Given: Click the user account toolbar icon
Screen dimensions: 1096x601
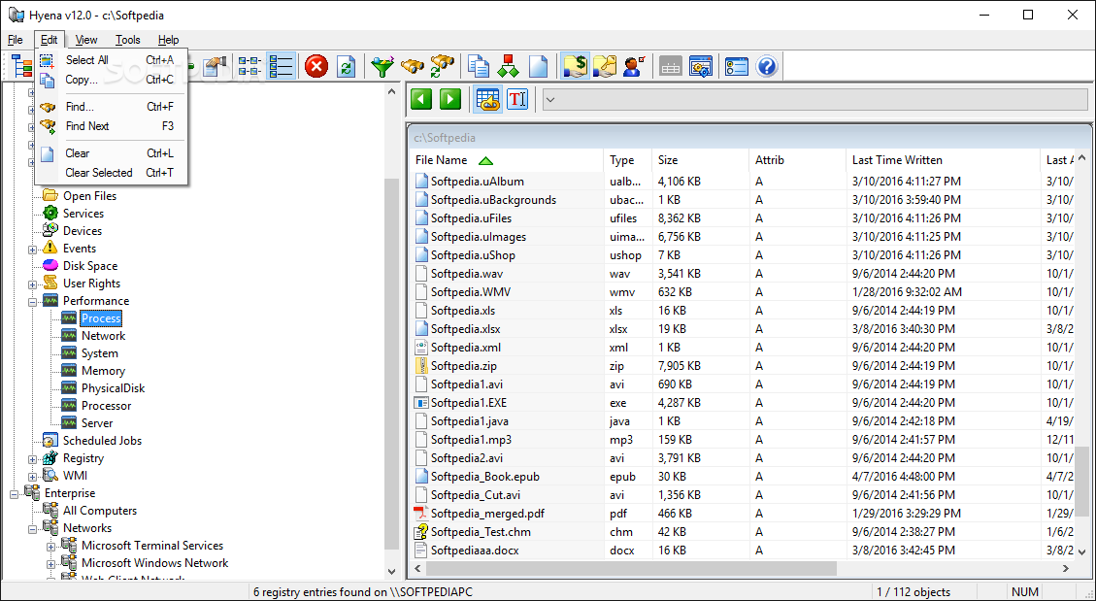Looking at the screenshot, I should (x=634, y=66).
